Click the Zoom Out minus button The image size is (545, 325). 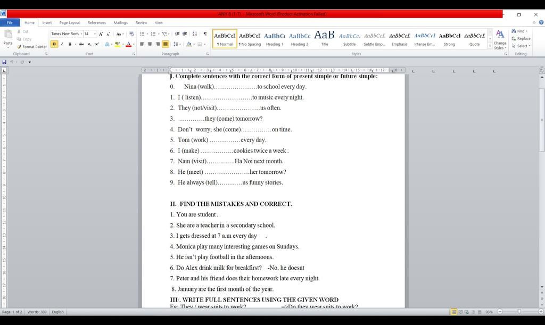point(500,312)
